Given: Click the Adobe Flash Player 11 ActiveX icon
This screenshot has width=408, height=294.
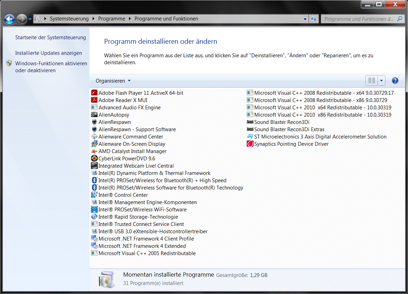Looking at the screenshot, I should (x=94, y=93).
